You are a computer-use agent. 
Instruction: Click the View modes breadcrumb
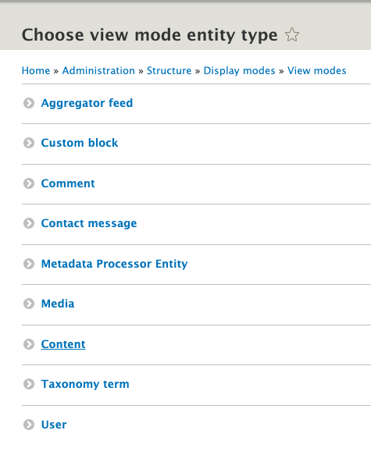[x=316, y=70]
